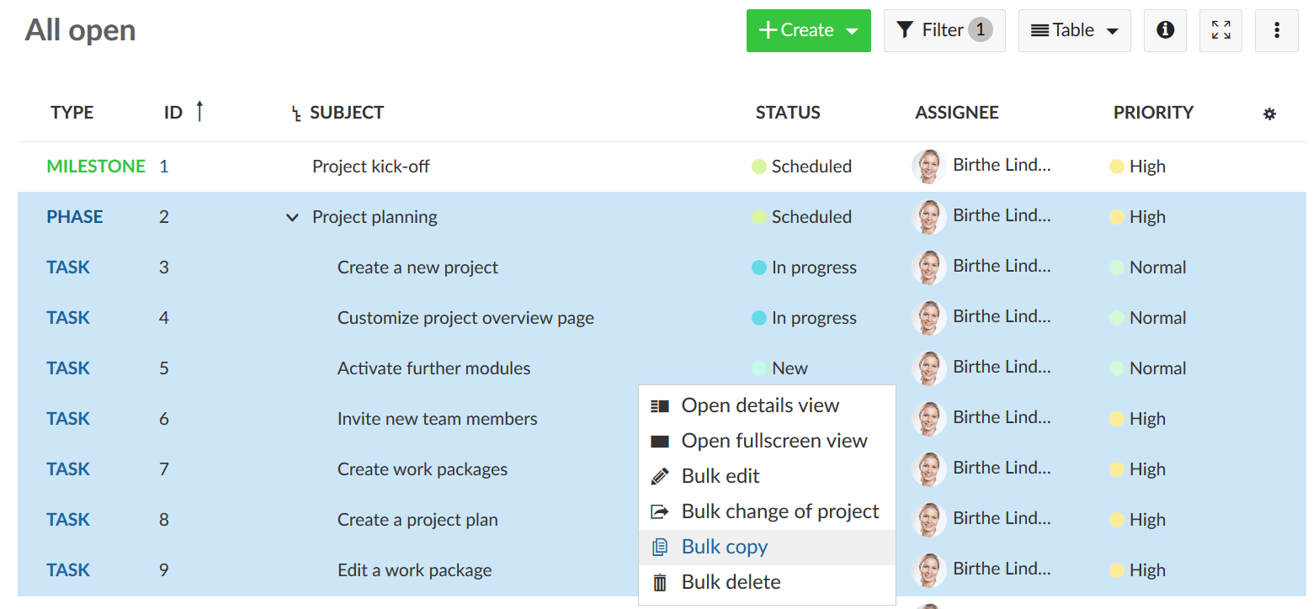Click Birthe's avatar in Project kick-off row
Screen dimensions: 1313x609
pos(928,167)
